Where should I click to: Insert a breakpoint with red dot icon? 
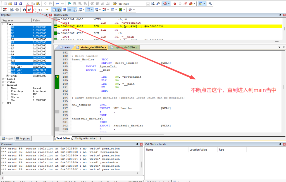tap(175, 4)
